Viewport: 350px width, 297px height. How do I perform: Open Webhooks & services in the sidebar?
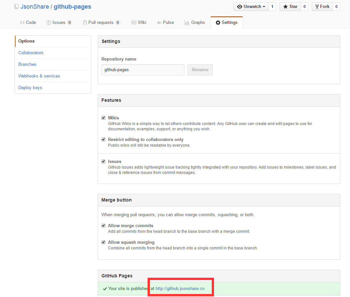click(53, 76)
